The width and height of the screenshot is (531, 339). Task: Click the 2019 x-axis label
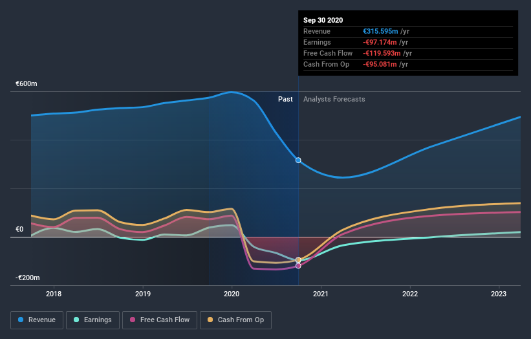click(143, 294)
